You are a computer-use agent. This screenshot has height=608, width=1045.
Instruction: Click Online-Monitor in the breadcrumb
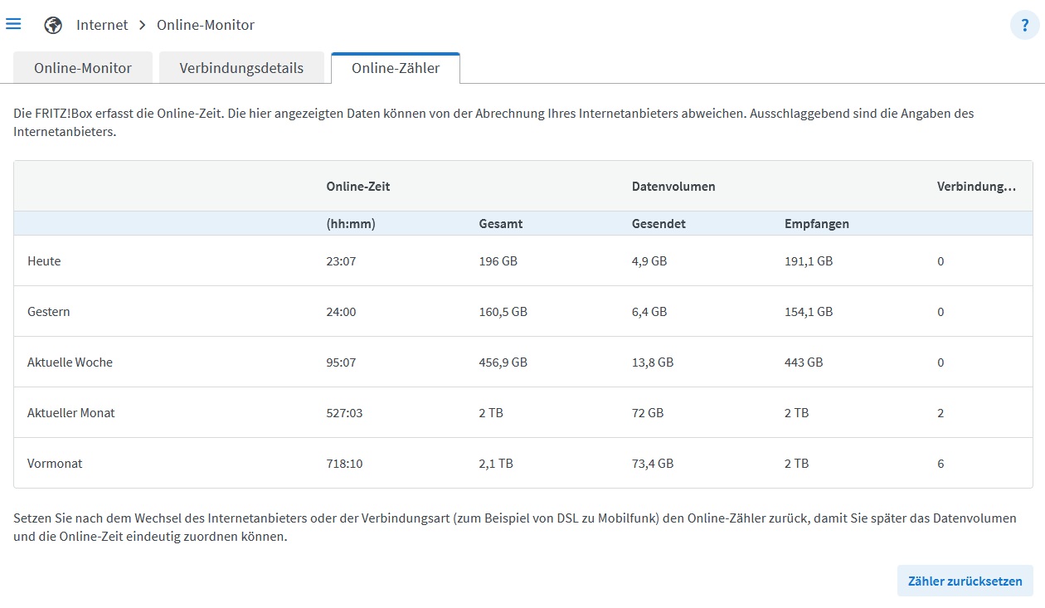point(206,25)
